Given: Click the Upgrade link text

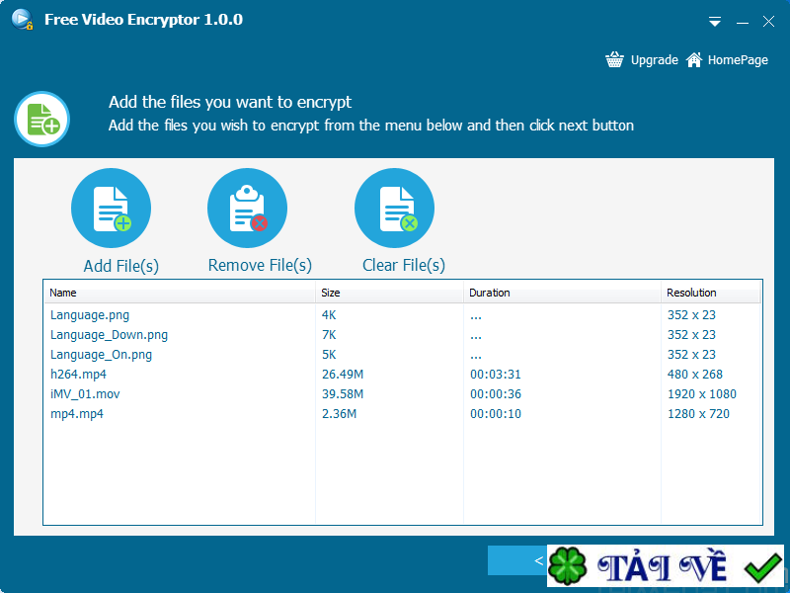Looking at the screenshot, I should pos(654,60).
